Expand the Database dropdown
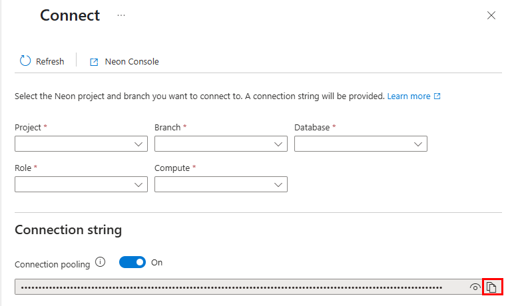This screenshot has width=510, height=306. [x=361, y=144]
